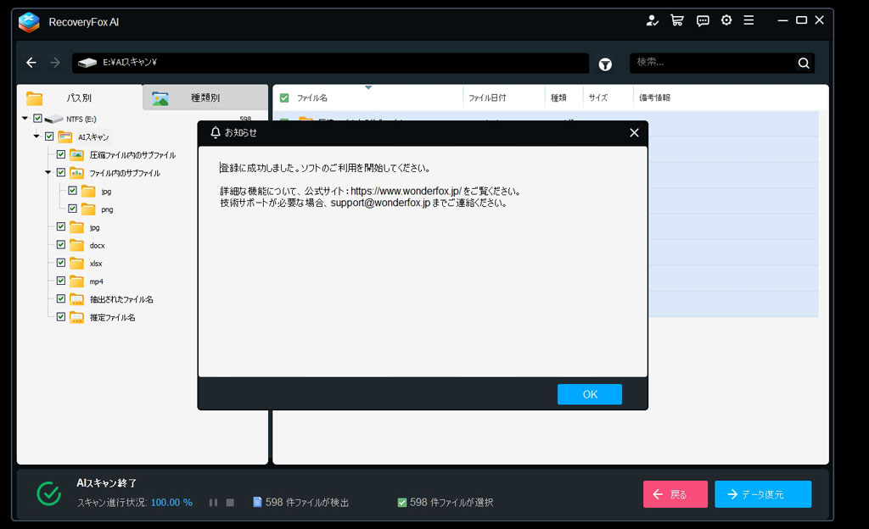The image size is (869, 529).
Task: Toggle the docx folder checkbox
Action: [x=61, y=245]
